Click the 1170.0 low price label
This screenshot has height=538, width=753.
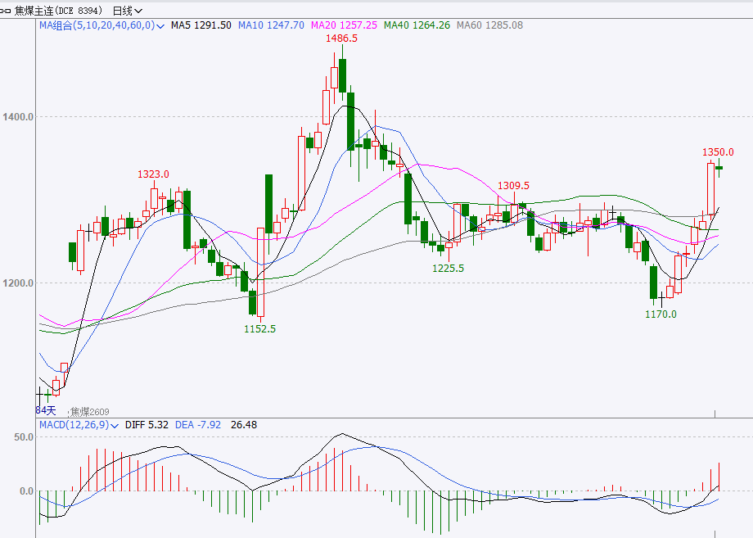(x=661, y=314)
